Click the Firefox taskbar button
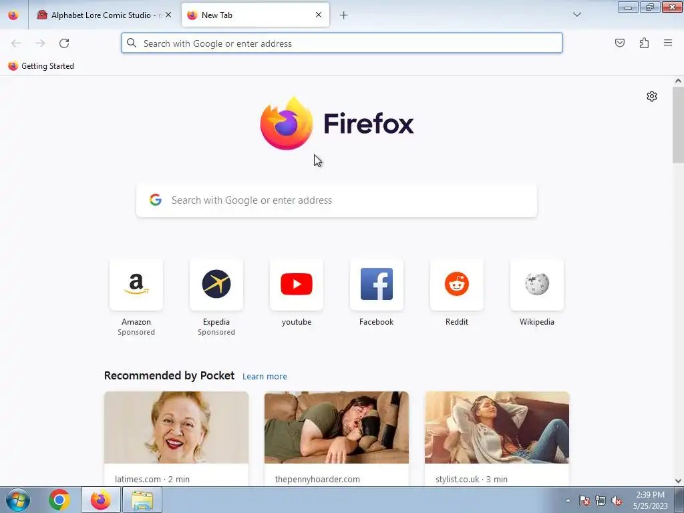 101,500
